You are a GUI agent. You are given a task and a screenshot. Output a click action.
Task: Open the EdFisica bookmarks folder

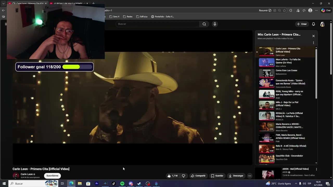[142, 17]
